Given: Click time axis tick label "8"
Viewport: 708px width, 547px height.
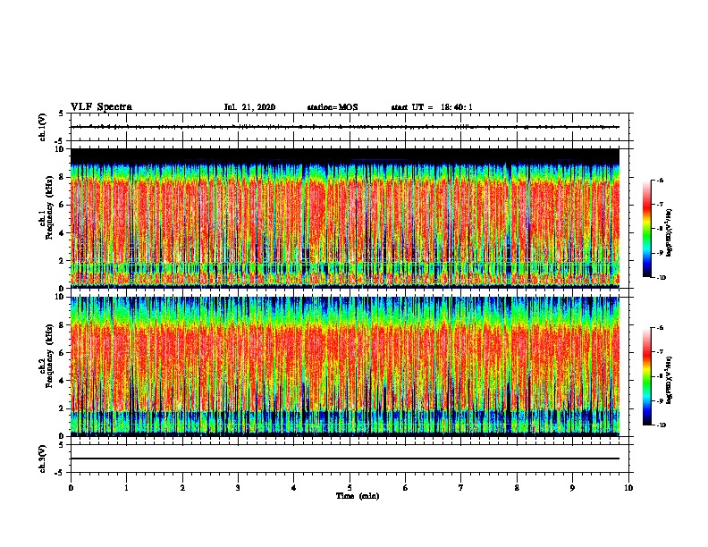Looking at the screenshot, I should [517, 488].
